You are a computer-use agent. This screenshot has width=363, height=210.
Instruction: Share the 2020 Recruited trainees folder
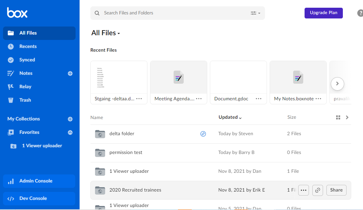[x=336, y=190]
